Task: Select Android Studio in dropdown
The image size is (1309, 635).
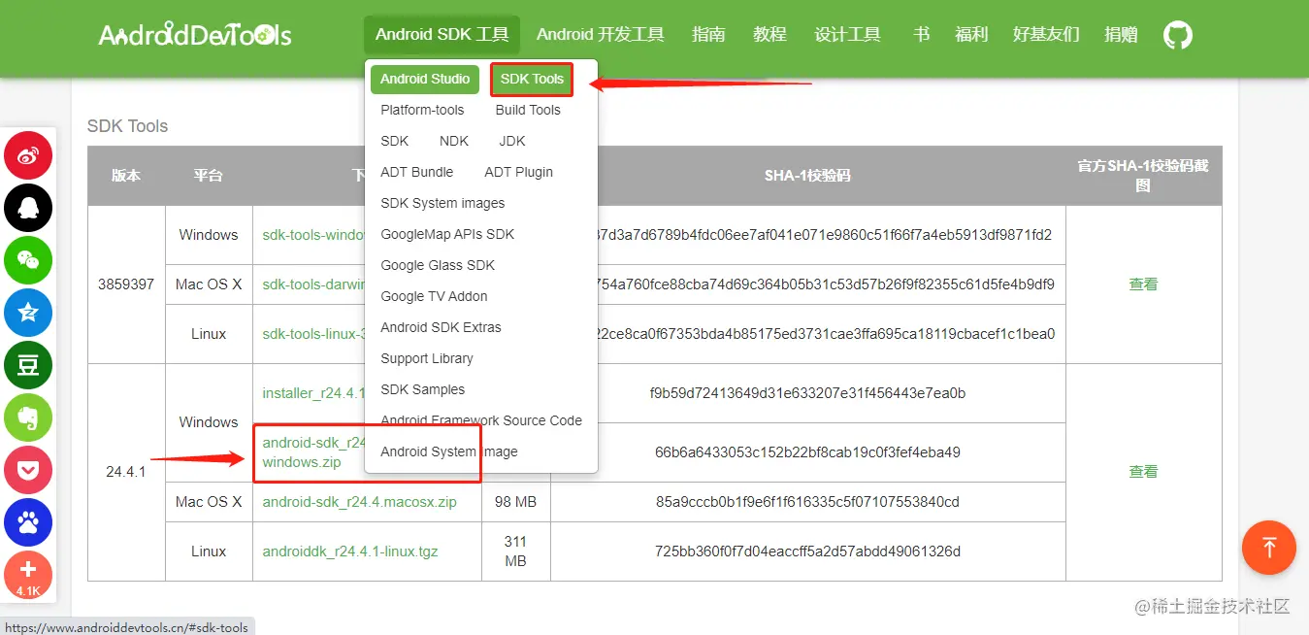Action: click(x=425, y=79)
